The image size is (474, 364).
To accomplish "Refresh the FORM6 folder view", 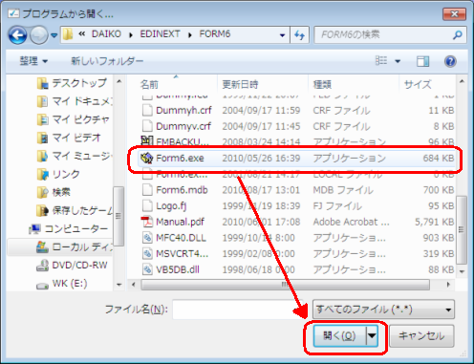I will 299,34.
